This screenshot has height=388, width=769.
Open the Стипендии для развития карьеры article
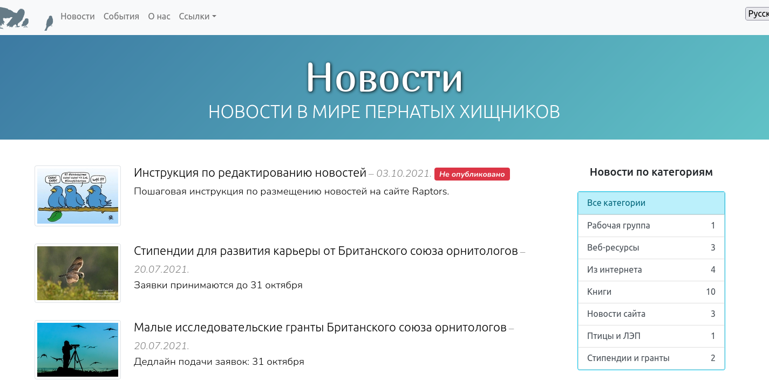(x=325, y=251)
